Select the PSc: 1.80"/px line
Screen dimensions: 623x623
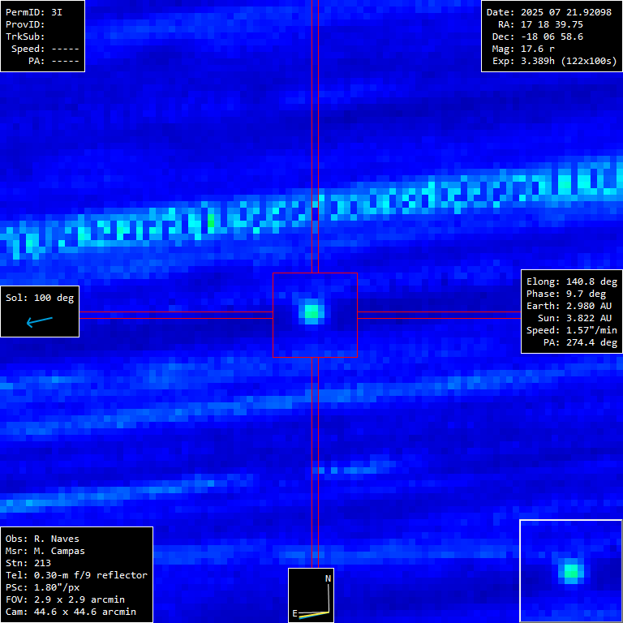tap(42, 587)
